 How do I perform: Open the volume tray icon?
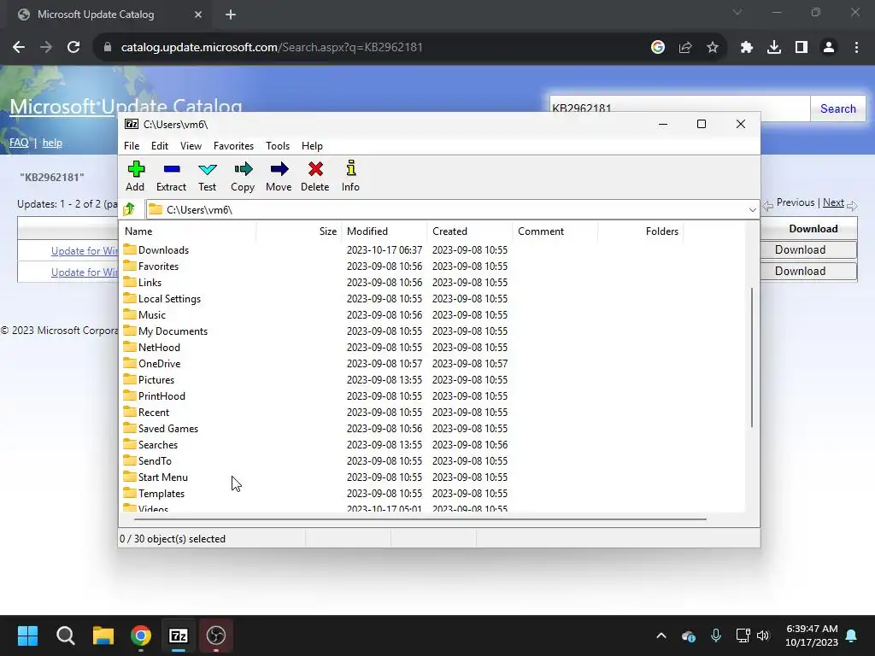[x=763, y=635]
